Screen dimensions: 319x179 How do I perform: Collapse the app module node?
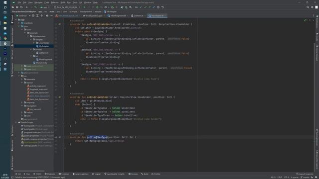(16, 20)
